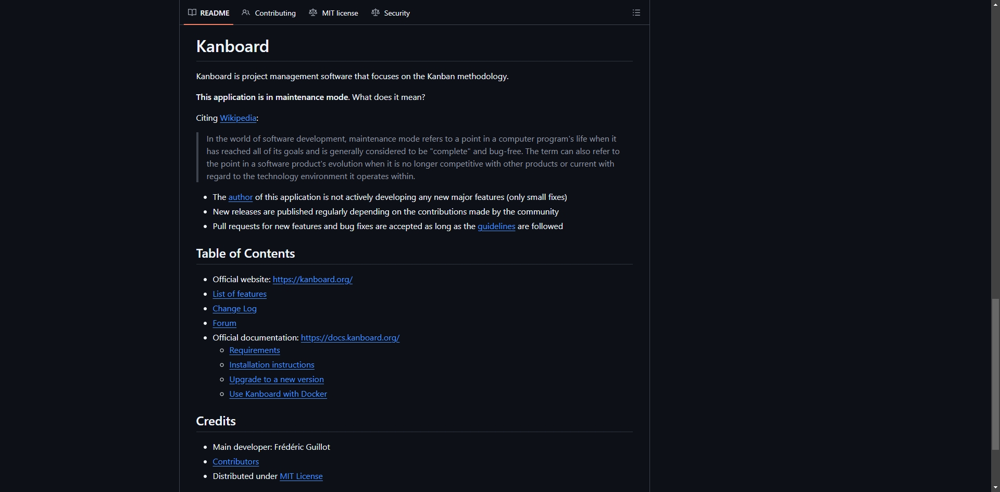
Task: View the Change Log link
Action: pyautogui.click(x=234, y=309)
